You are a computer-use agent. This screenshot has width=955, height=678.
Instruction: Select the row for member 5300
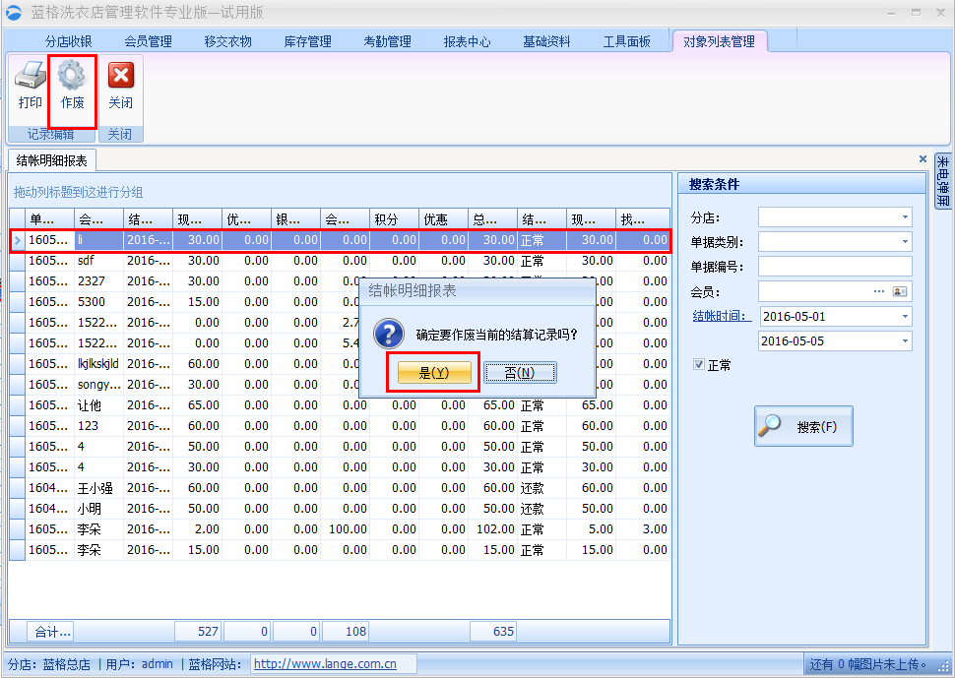click(x=340, y=302)
